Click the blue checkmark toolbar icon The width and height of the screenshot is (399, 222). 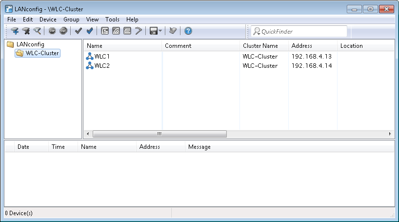89,31
